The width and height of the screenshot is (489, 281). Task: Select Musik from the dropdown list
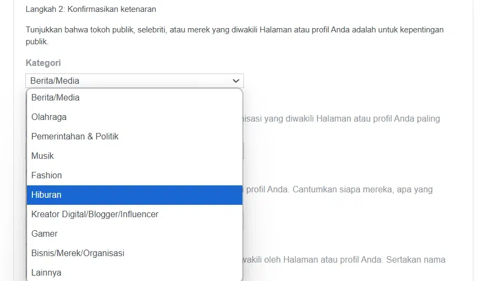[134, 156]
